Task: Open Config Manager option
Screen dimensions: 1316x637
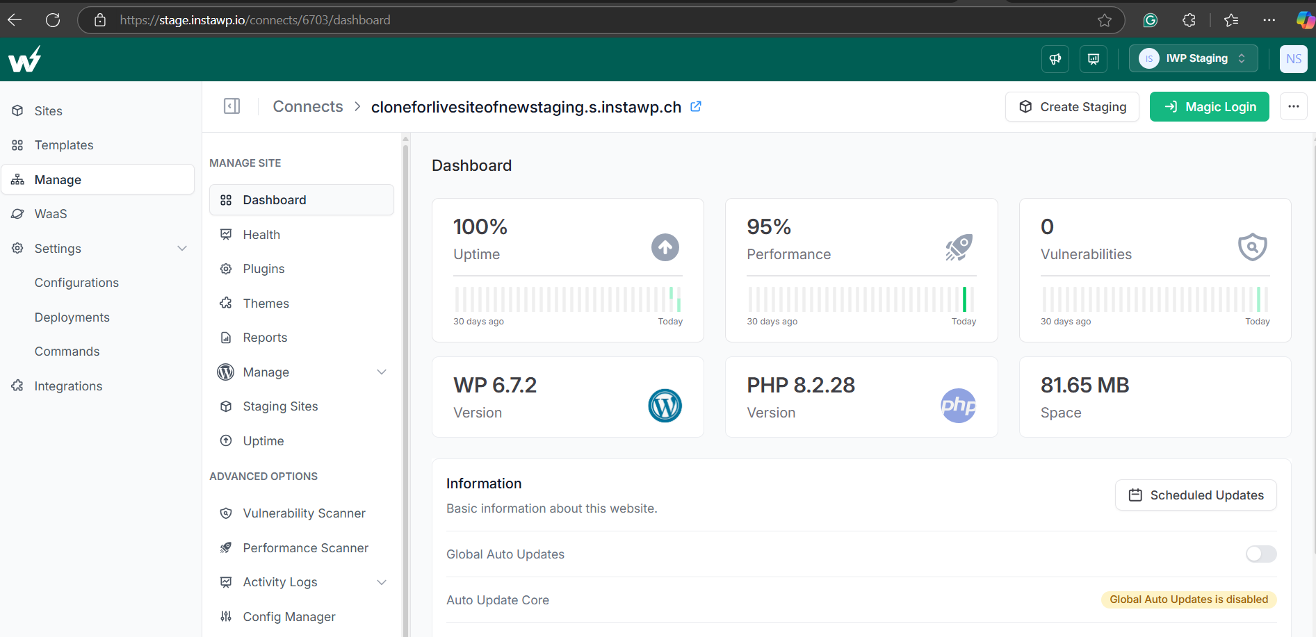Action: 302,617
